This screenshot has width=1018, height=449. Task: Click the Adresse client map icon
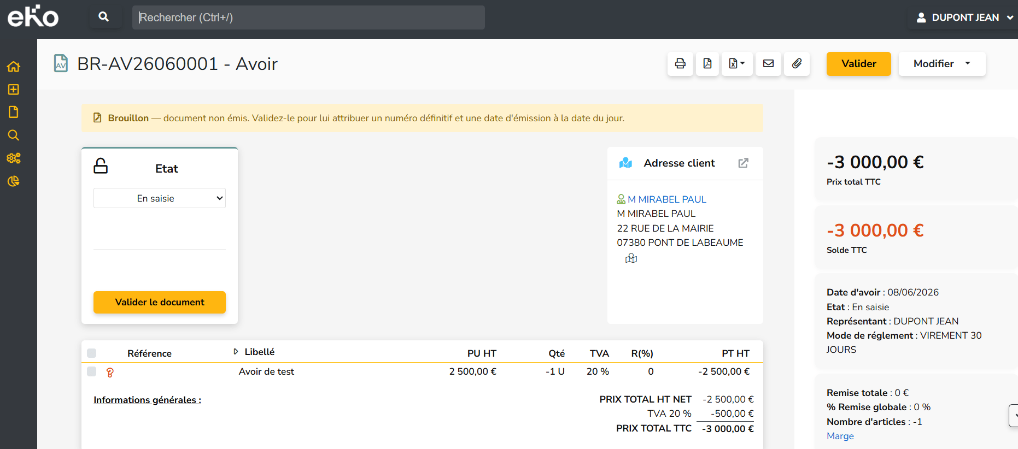(x=625, y=163)
